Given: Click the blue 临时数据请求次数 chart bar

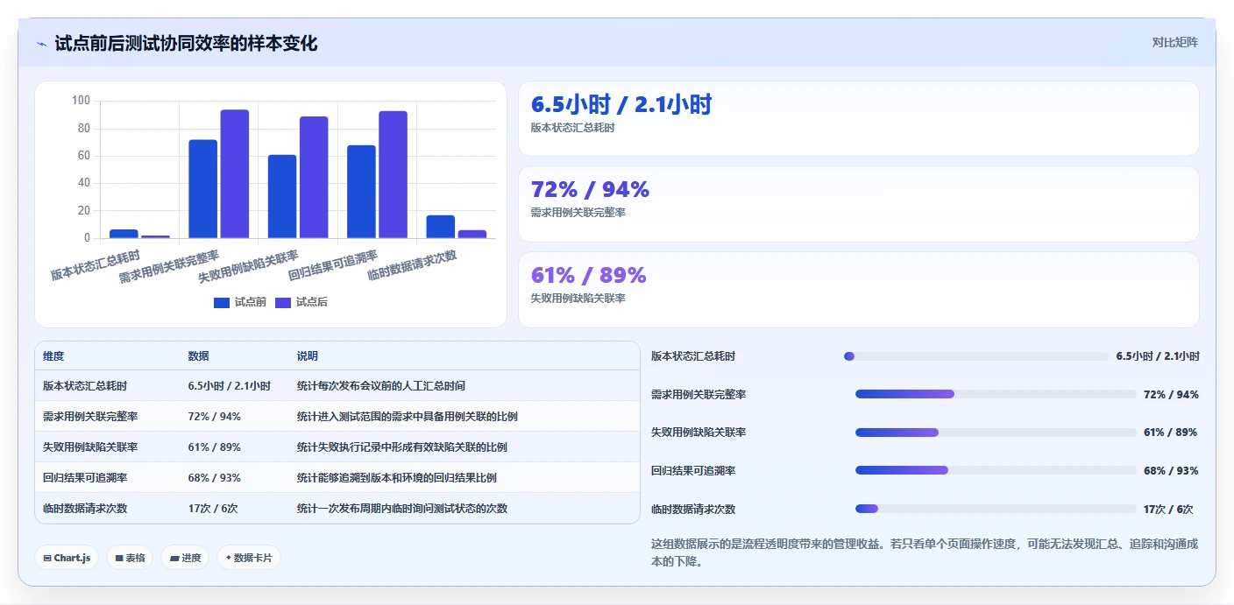Looking at the screenshot, I should click(x=441, y=227).
